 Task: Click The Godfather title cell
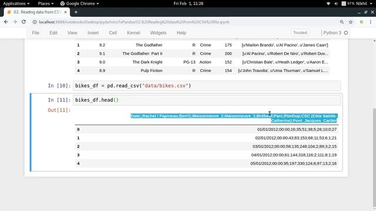click(x=149, y=45)
